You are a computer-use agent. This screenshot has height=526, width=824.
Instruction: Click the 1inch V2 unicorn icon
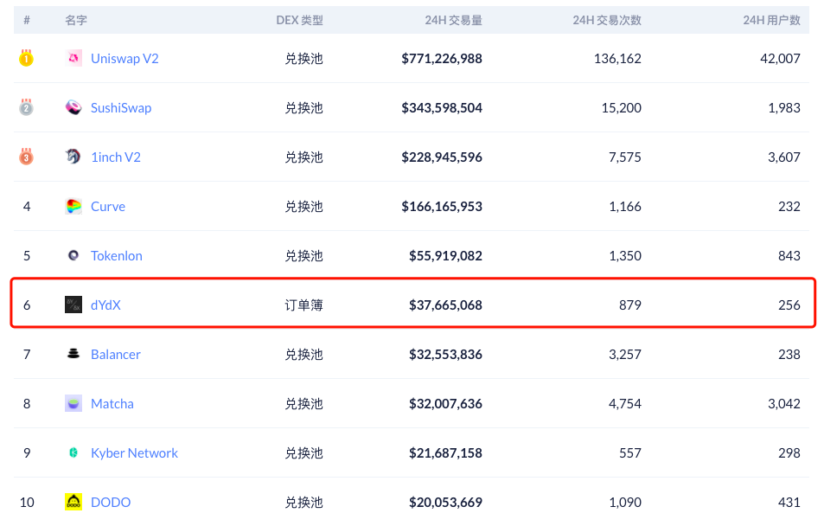click(73, 157)
